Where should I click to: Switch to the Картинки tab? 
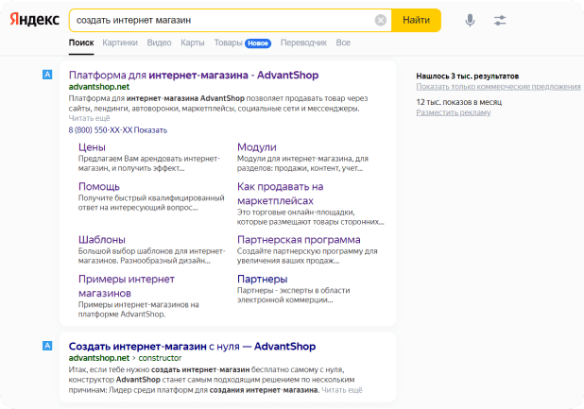[x=120, y=43]
